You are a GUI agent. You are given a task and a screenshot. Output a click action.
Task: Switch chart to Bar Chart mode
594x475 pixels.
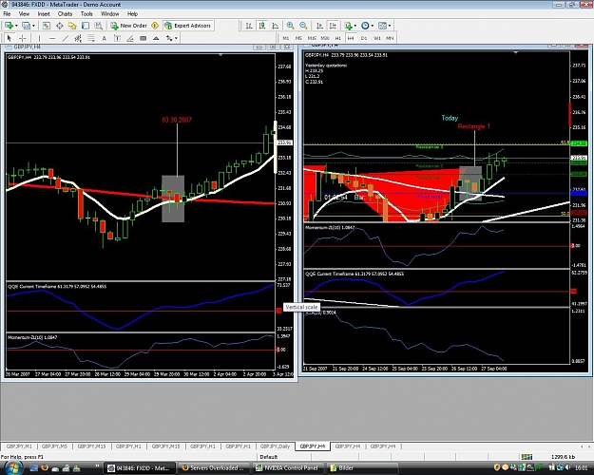249,26
